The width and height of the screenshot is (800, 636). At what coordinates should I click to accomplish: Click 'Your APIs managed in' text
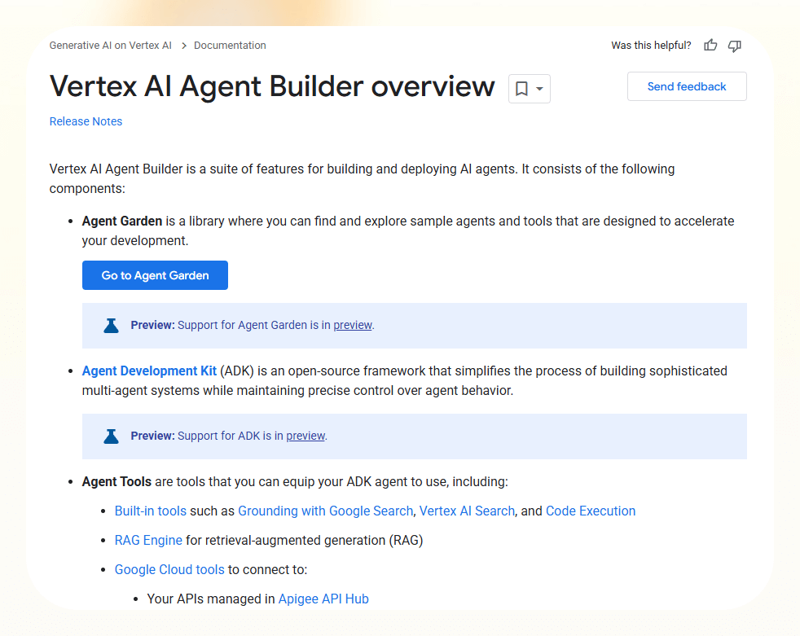[x=211, y=599]
